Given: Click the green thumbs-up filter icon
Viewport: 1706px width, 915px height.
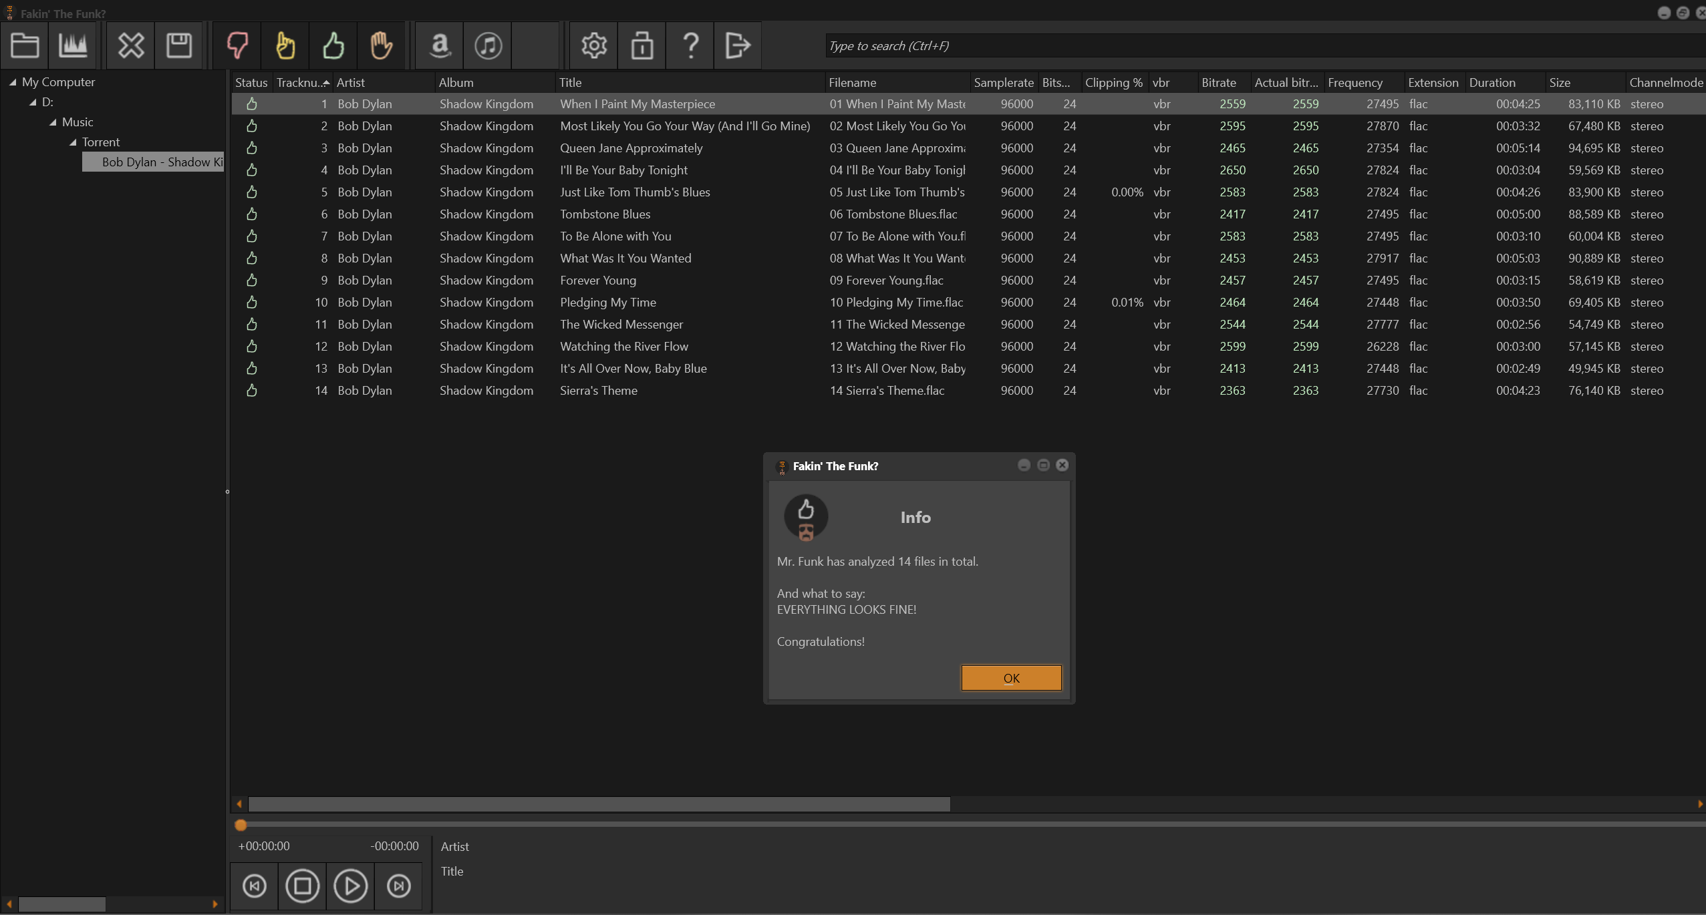Looking at the screenshot, I should click(x=333, y=45).
